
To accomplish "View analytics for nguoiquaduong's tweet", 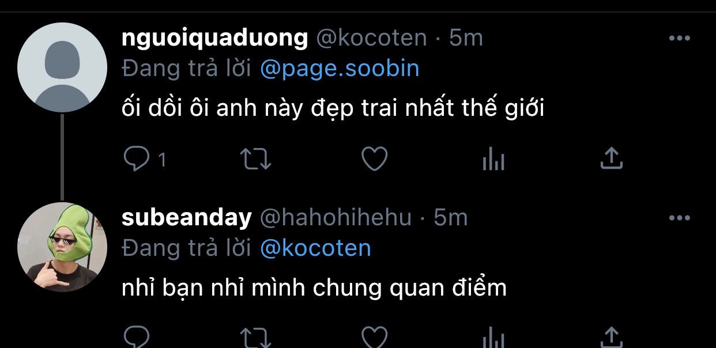I will point(493,159).
